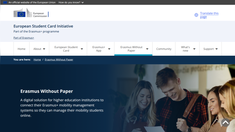Screen dimensions: 235x132
Task: Expand the Erasmus+ App submenu arrow
Action: [109, 49]
